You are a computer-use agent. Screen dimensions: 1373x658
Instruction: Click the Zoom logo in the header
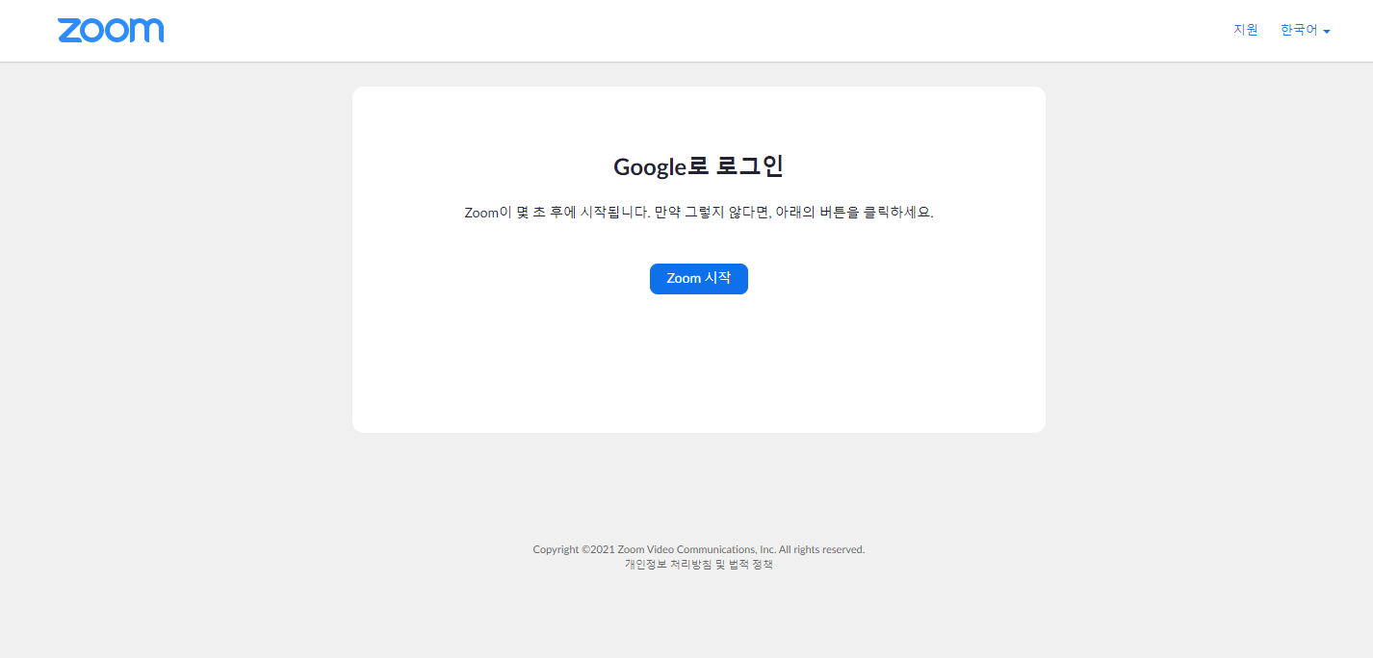click(x=111, y=30)
